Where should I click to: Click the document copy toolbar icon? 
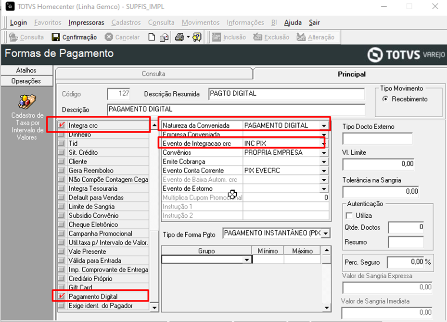(164, 37)
